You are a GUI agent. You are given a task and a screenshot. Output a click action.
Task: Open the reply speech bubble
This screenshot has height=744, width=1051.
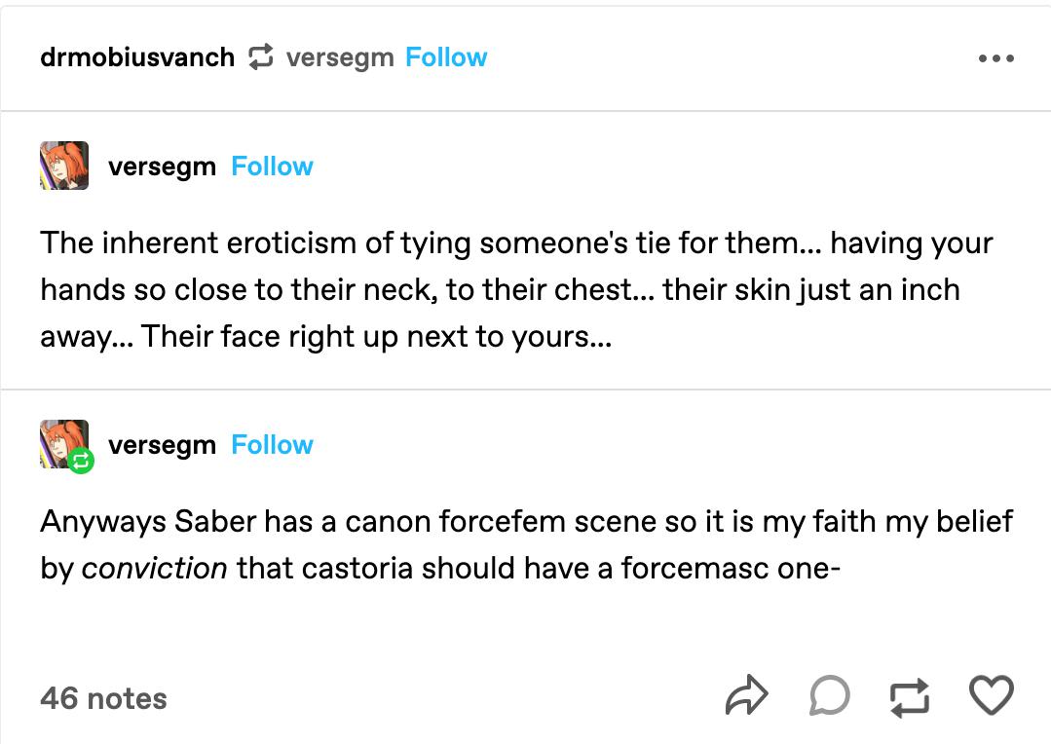coord(830,696)
